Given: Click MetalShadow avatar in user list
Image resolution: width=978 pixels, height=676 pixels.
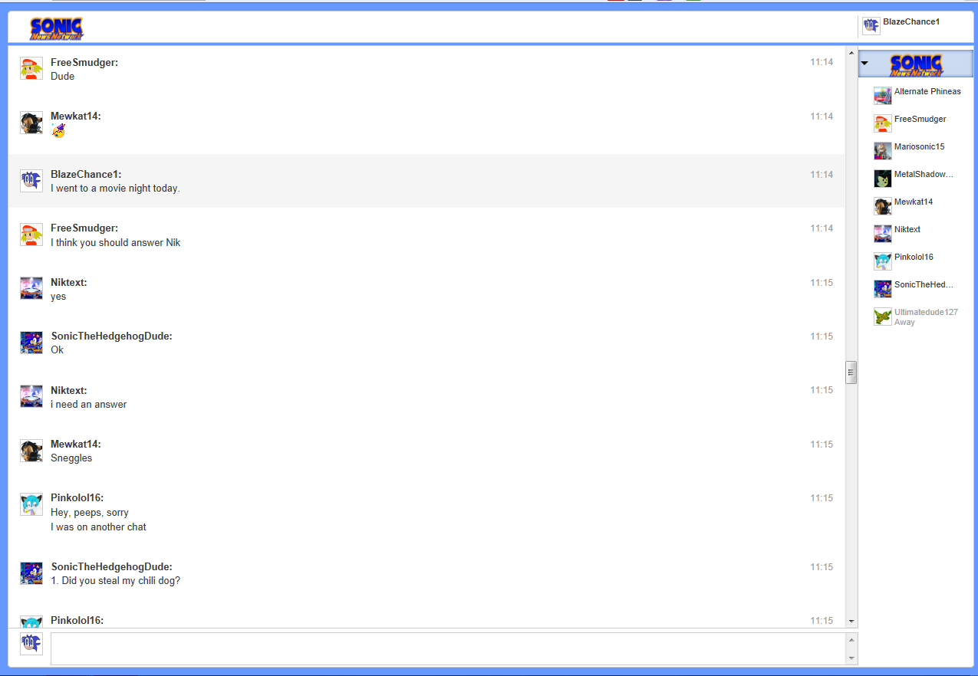Looking at the screenshot, I should [x=882, y=179].
